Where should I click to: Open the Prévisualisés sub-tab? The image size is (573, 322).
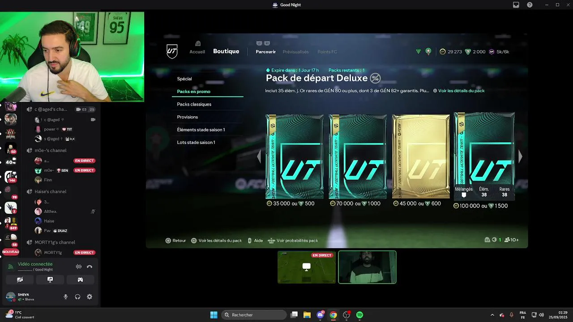point(295,52)
